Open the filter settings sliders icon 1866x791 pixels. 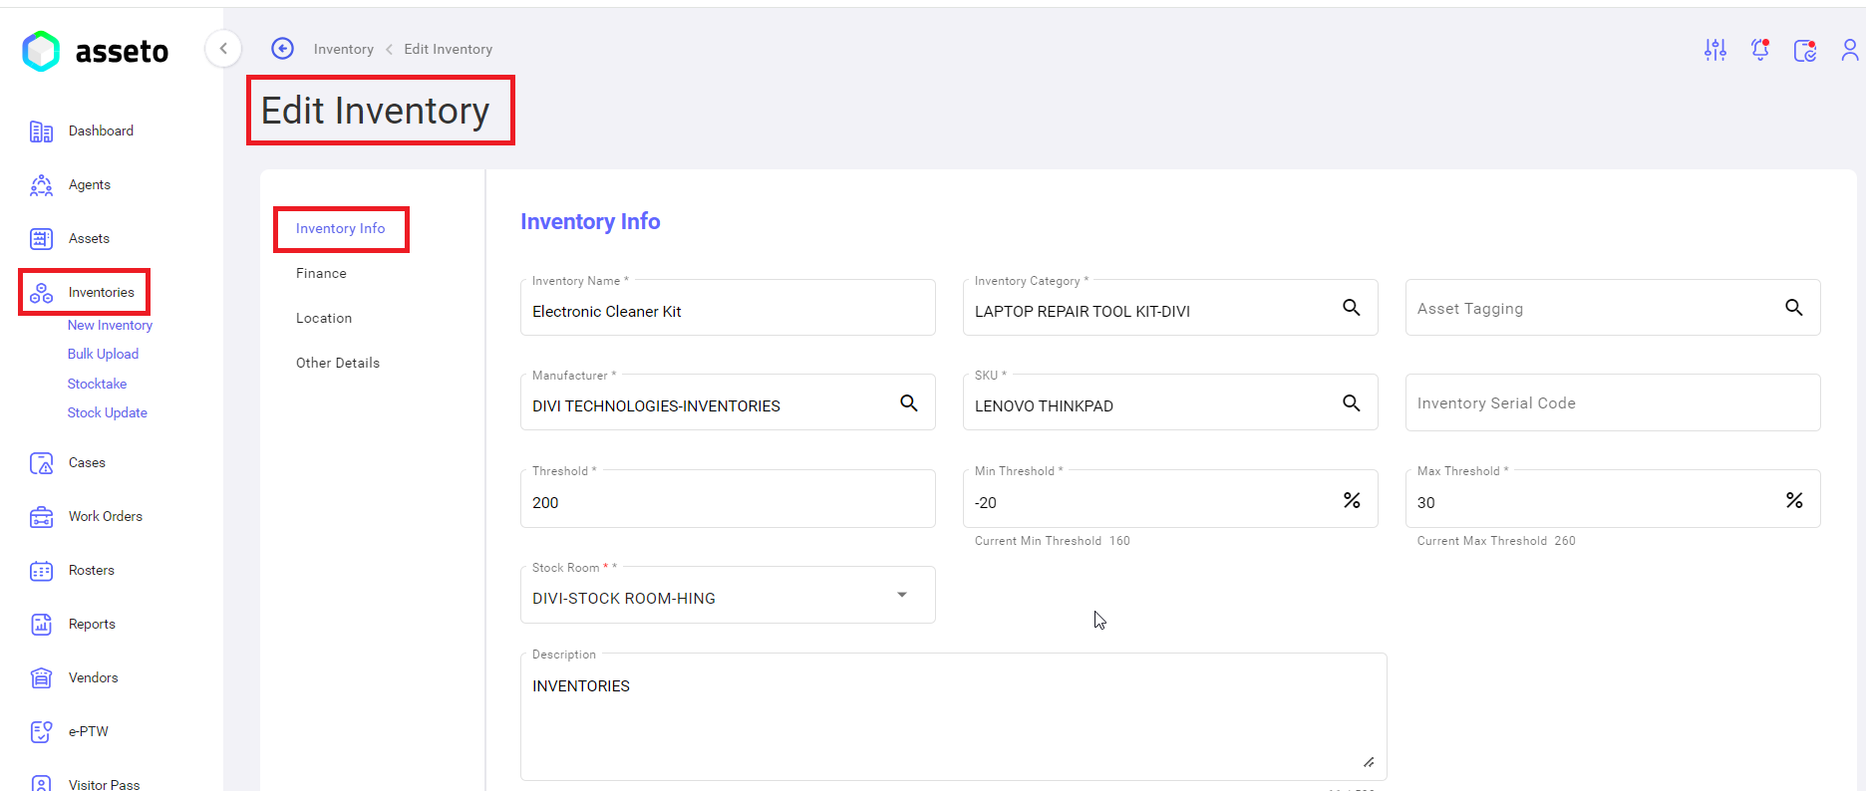click(x=1714, y=50)
